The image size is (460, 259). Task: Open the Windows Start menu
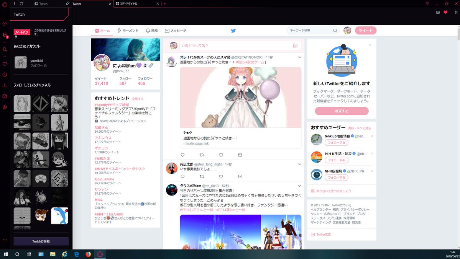point(5,254)
